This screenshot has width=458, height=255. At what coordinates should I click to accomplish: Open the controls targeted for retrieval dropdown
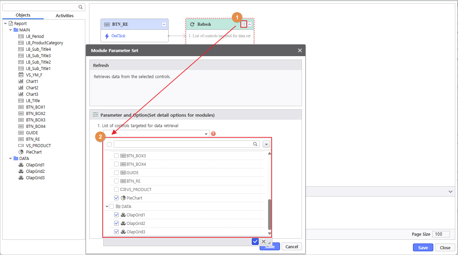coord(156,134)
